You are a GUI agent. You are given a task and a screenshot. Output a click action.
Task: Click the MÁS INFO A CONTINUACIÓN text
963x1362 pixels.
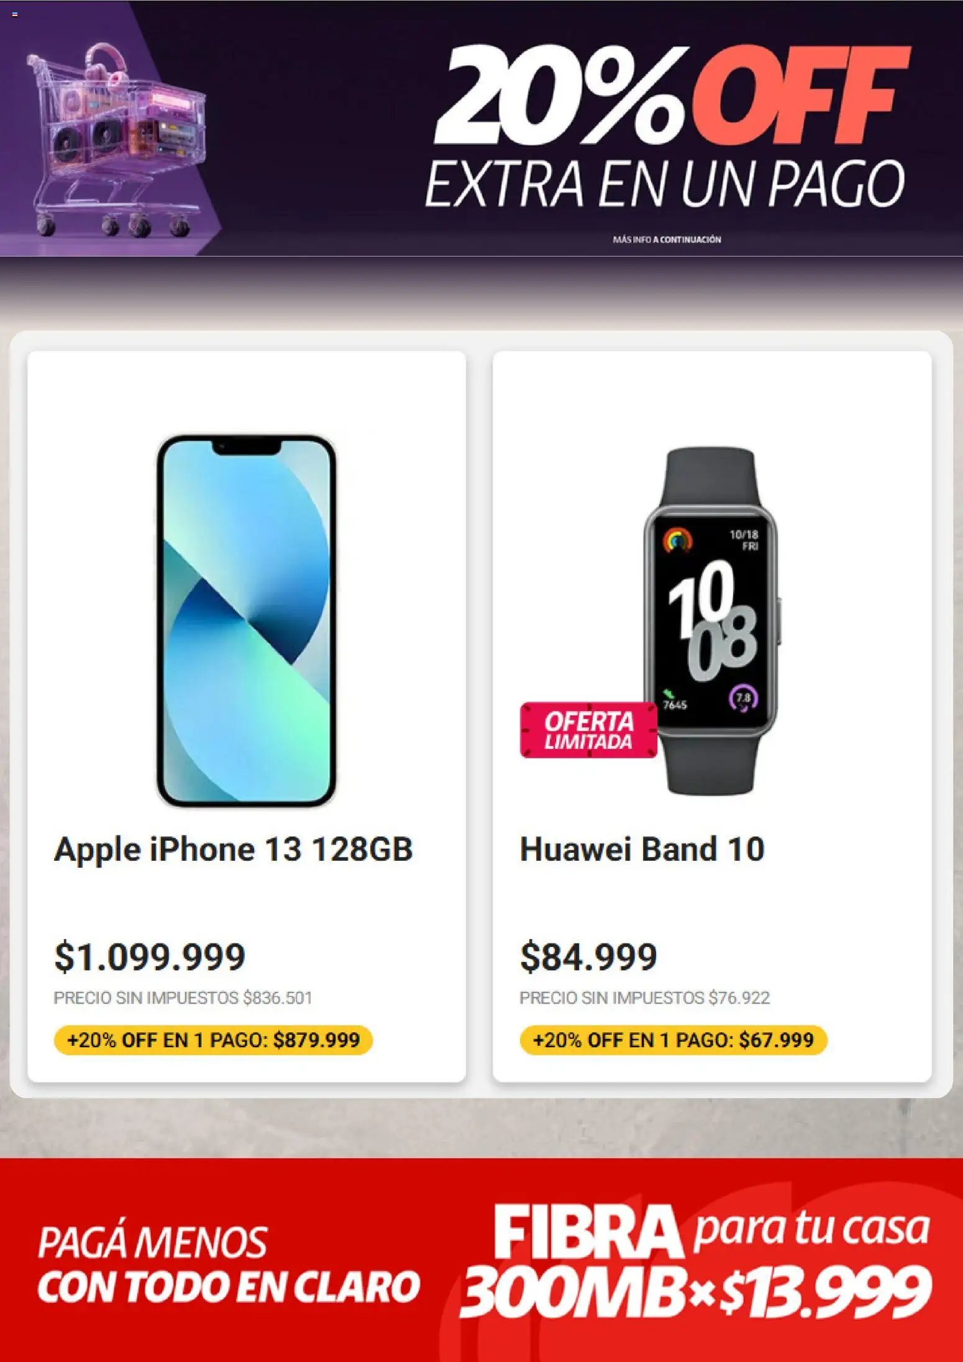click(667, 239)
